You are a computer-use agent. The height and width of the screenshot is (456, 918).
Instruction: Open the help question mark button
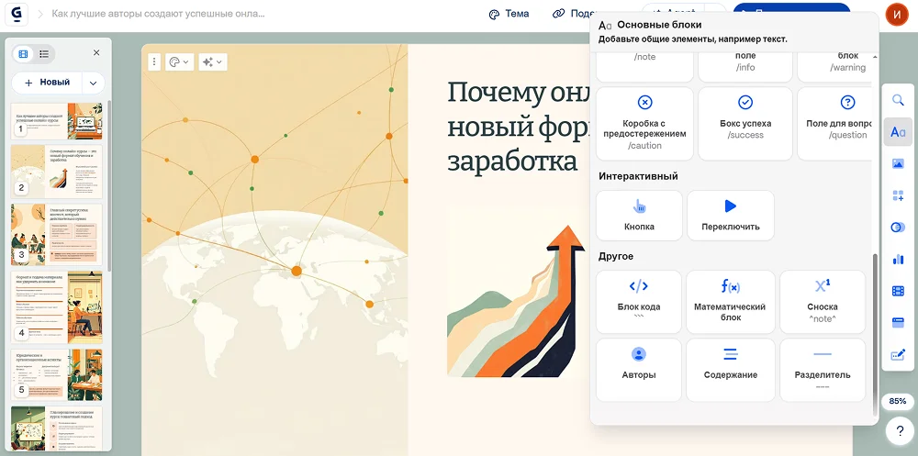[898, 431]
